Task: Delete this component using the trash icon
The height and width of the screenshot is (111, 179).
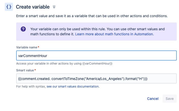Action: click(54, 7)
